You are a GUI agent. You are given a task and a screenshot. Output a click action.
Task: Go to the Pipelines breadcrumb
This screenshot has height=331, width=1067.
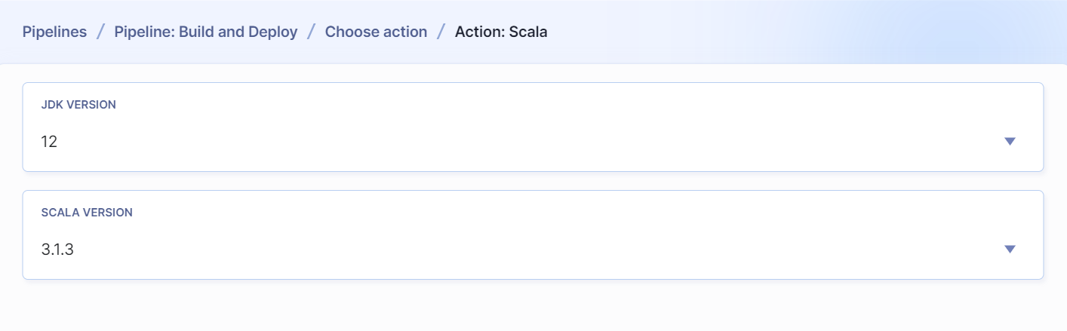pos(54,32)
